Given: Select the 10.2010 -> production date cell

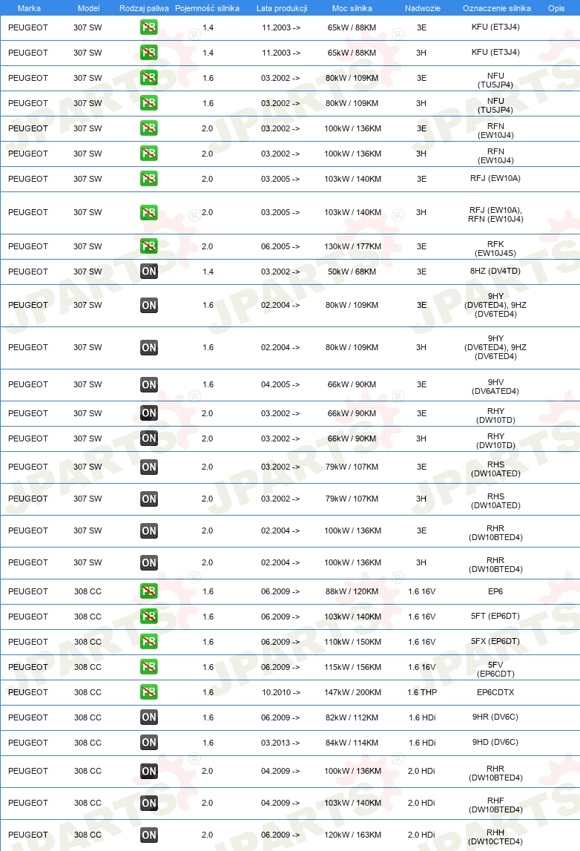Looking at the screenshot, I should pyautogui.click(x=281, y=692).
